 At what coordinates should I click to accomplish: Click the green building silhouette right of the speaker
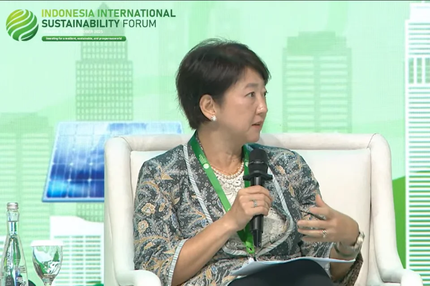pyautogui.click(x=317, y=85)
